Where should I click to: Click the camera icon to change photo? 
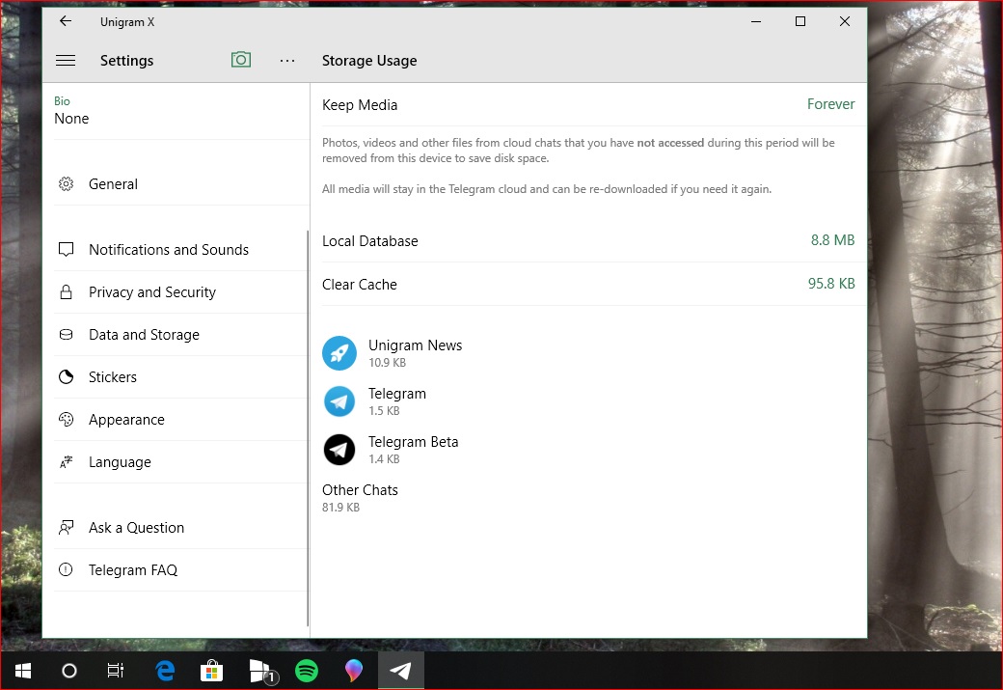pyautogui.click(x=240, y=60)
